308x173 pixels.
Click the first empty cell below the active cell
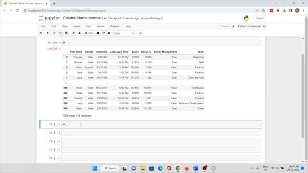[161, 133]
